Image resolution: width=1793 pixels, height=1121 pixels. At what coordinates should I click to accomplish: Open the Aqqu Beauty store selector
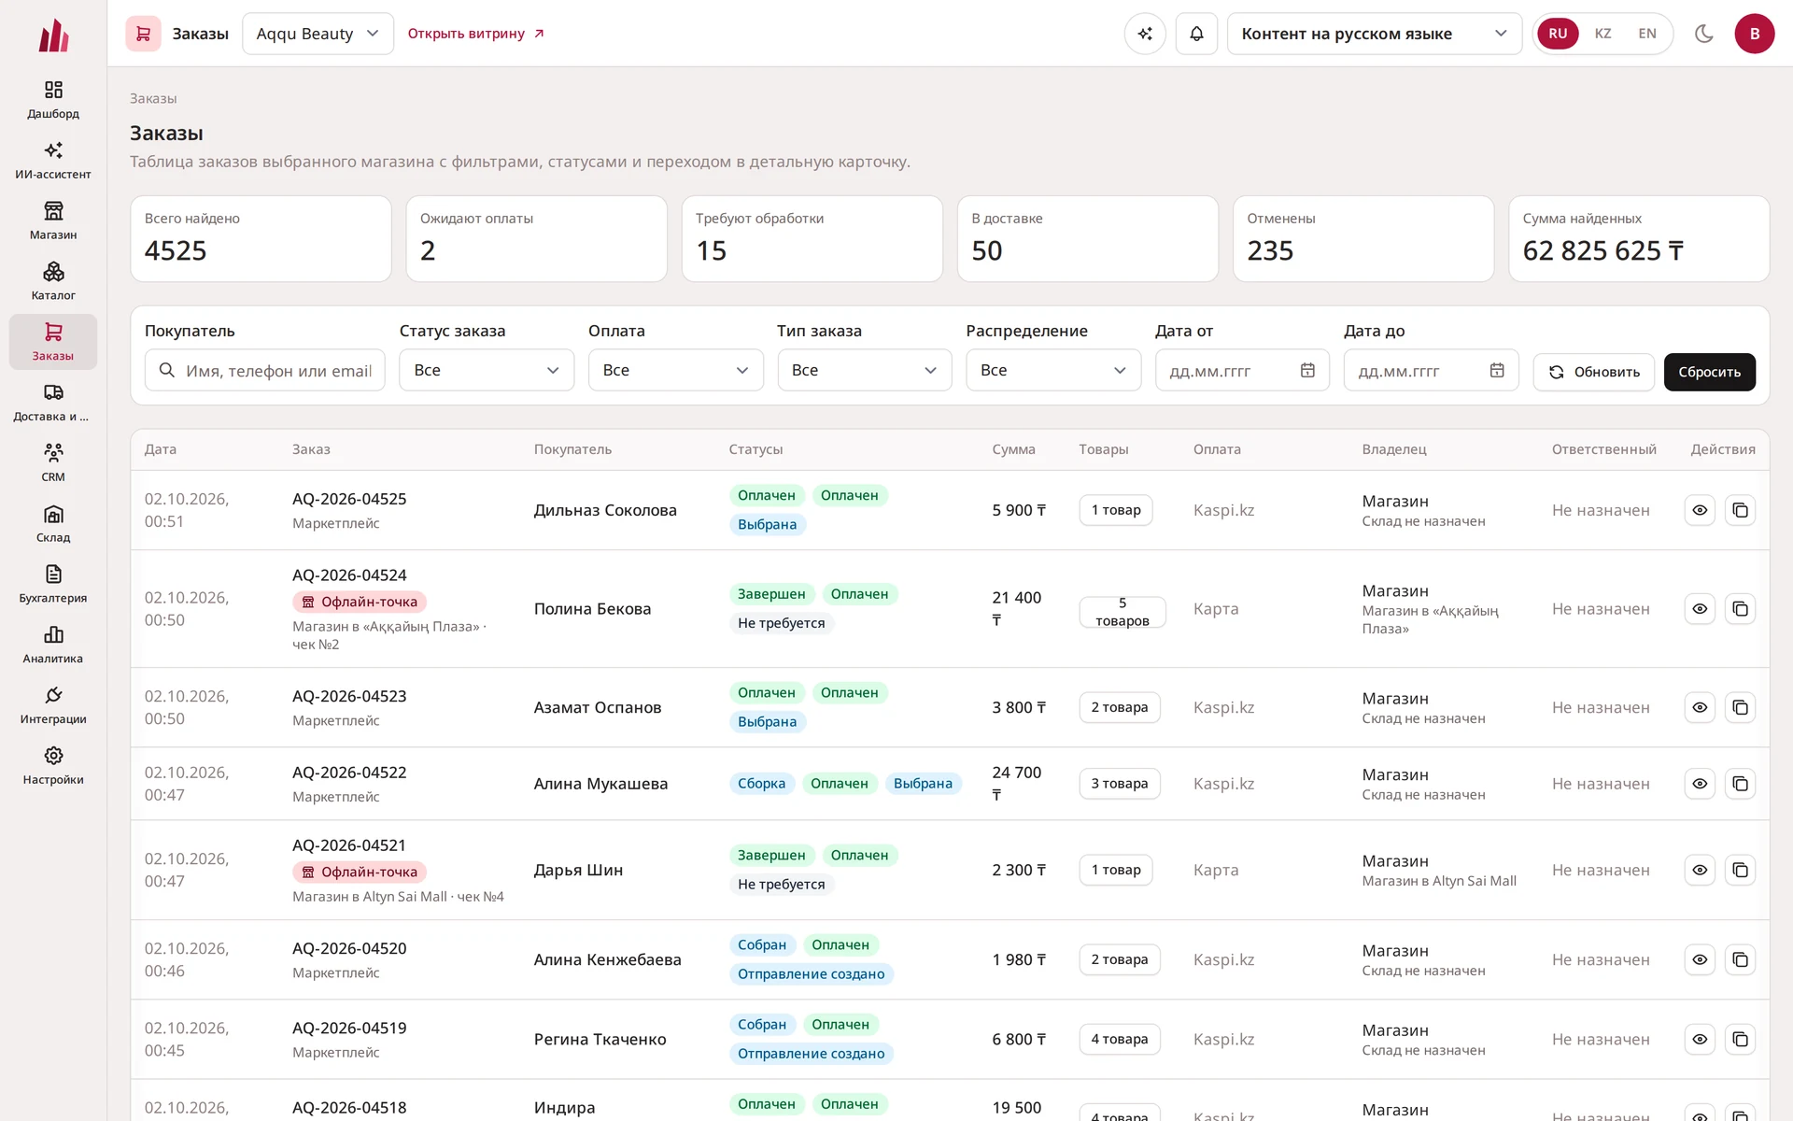pos(318,34)
